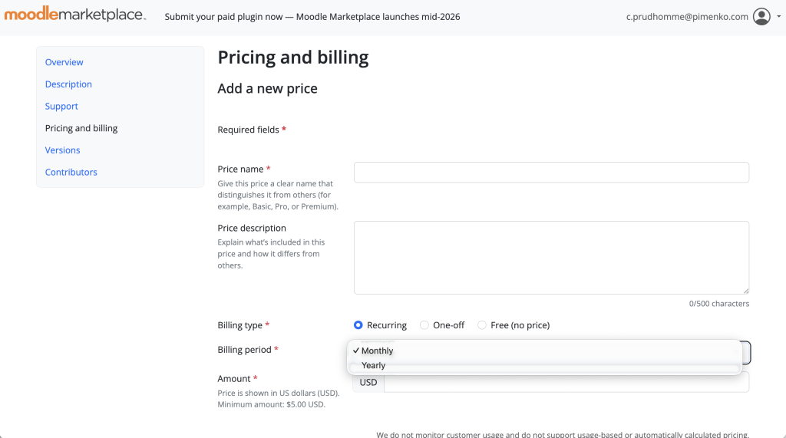Click the c.prudhomme@pimenko.com account email
This screenshot has height=438, width=786.
[x=687, y=17]
